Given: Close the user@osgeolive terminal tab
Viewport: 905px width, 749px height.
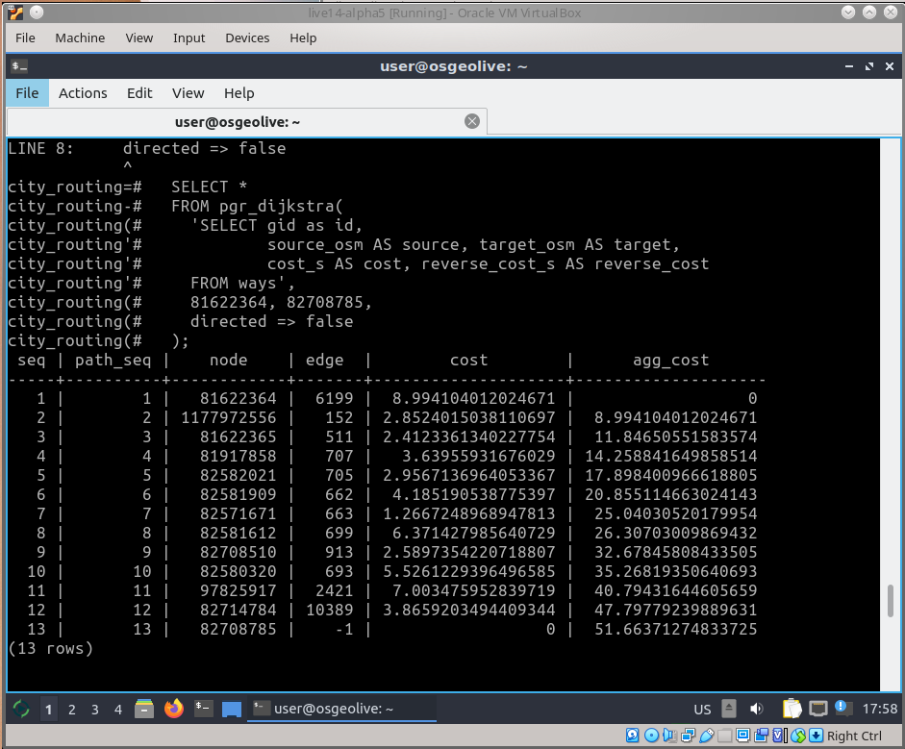Looking at the screenshot, I should [472, 121].
